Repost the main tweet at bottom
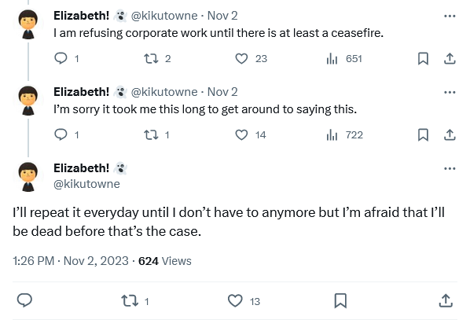 coord(130,301)
